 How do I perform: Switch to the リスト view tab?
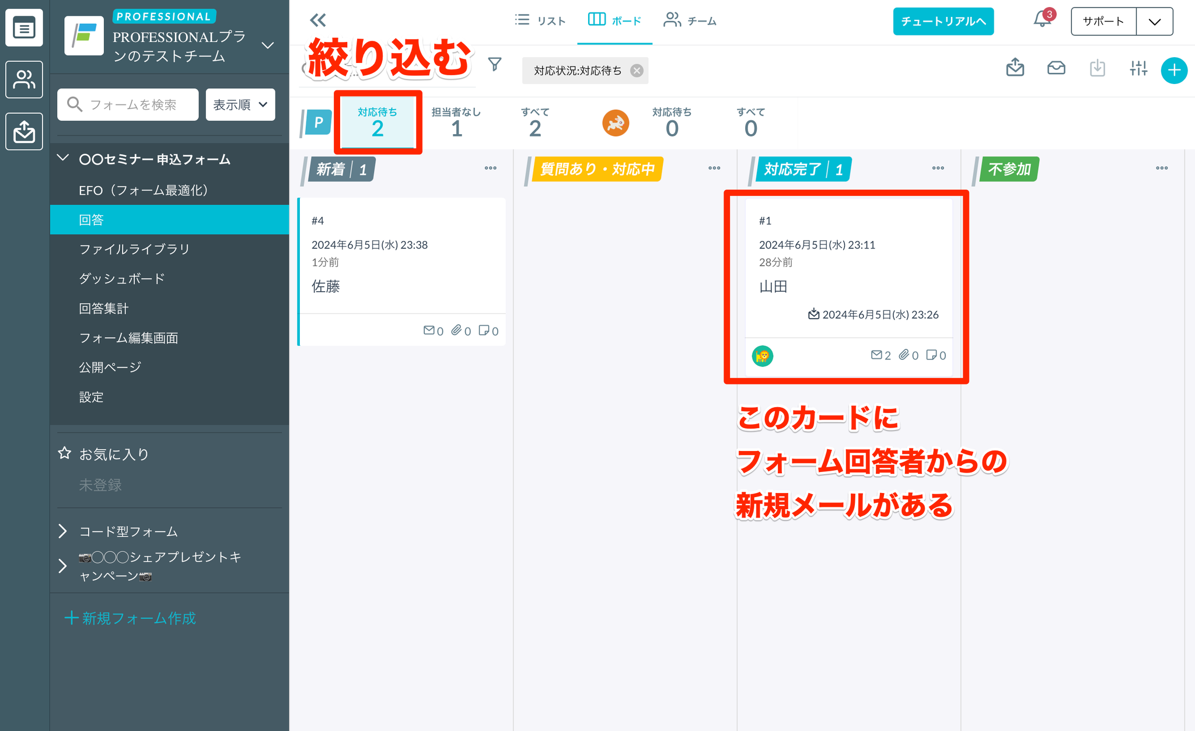(x=540, y=21)
